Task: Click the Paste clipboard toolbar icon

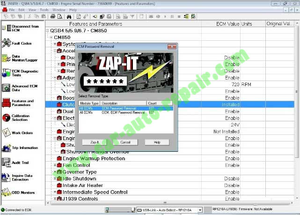Action: [x=44, y=17]
